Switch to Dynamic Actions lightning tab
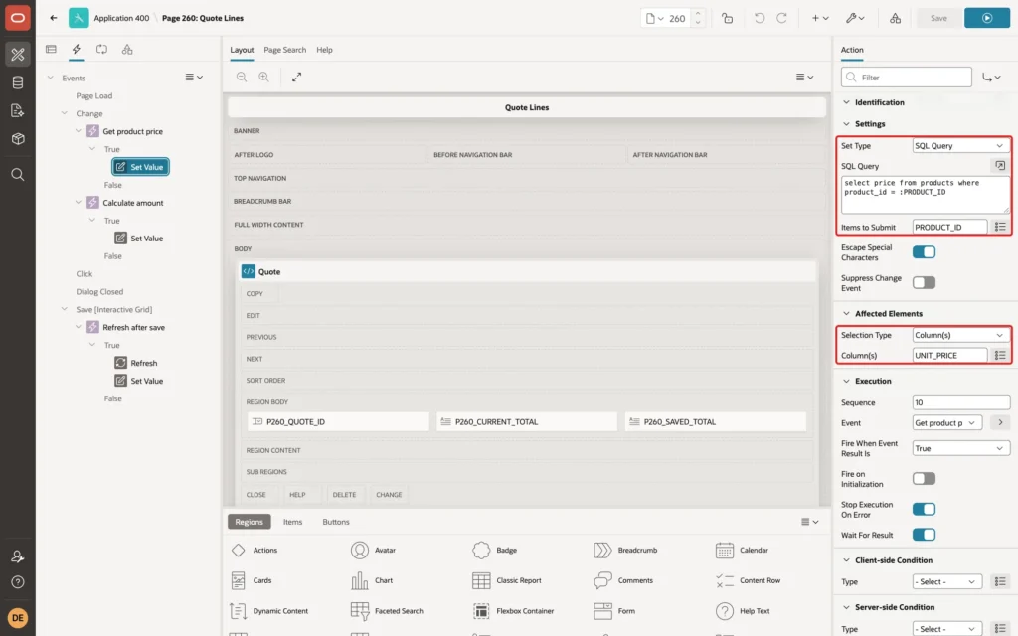 point(76,50)
